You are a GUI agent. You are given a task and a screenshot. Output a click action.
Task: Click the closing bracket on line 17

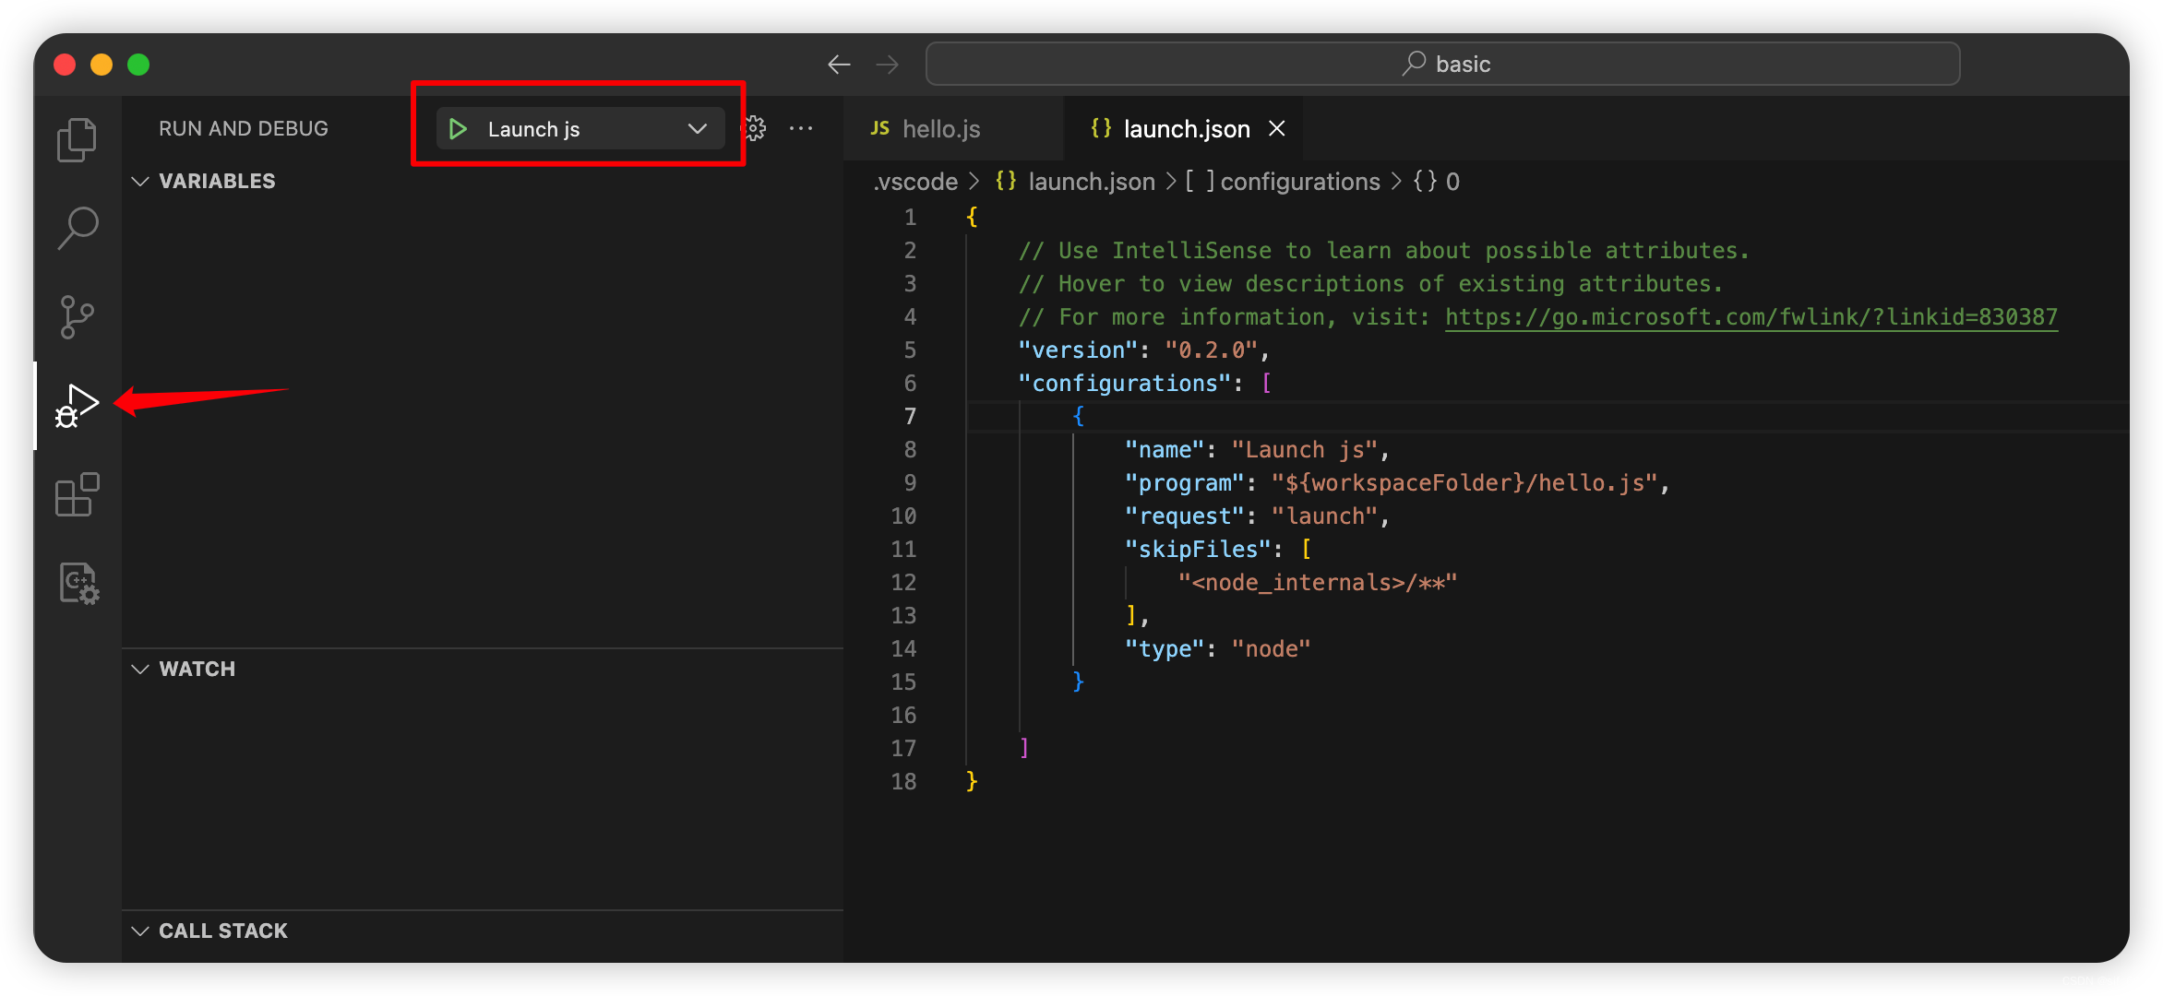[x=1024, y=748]
